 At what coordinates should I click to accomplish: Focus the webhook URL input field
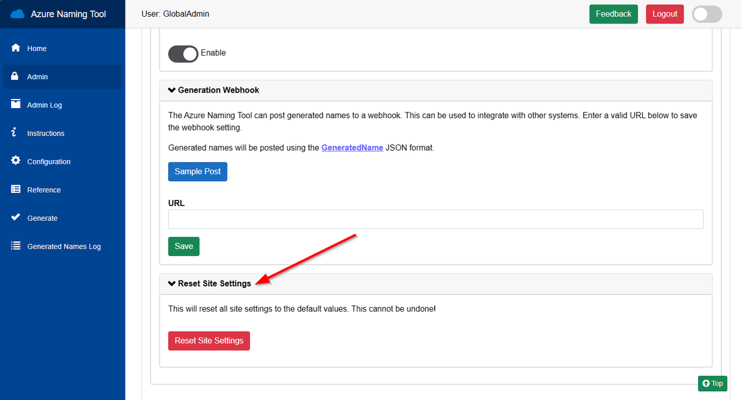(x=436, y=219)
